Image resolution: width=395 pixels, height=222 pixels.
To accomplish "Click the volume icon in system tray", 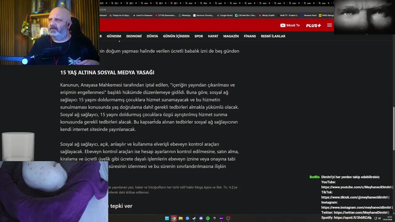I will click(x=380, y=218).
